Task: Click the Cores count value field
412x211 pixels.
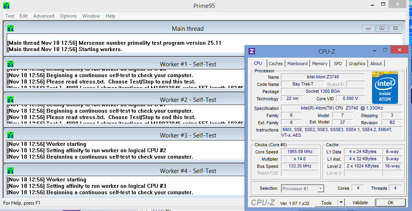Action: (x=358, y=188)
